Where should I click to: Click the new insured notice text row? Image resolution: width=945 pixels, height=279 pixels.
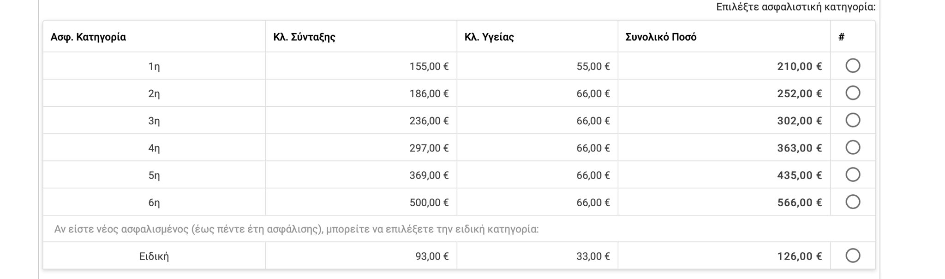[459, 229]
